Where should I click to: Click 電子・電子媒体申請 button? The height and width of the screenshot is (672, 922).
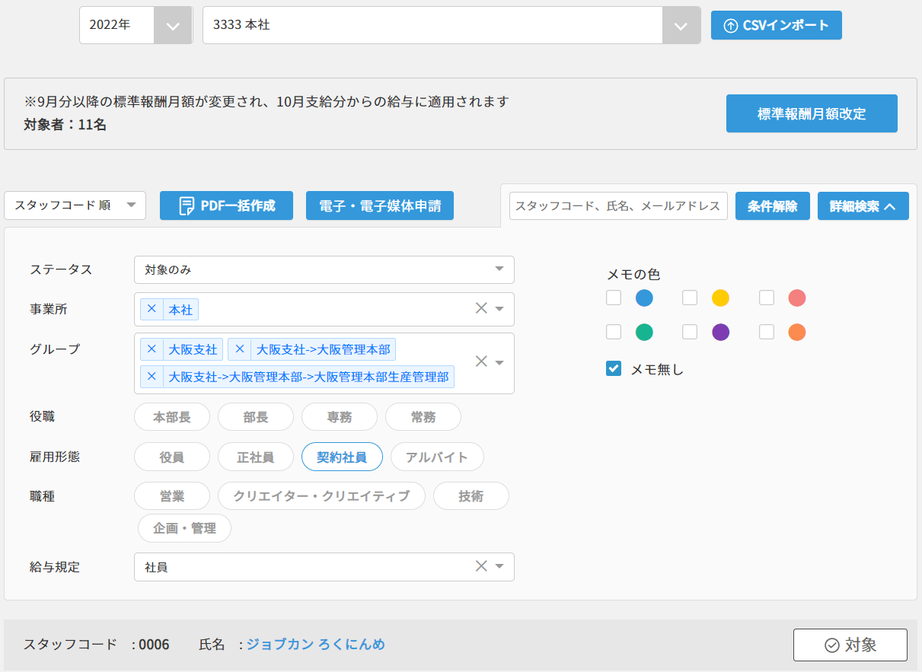(380, 205)
